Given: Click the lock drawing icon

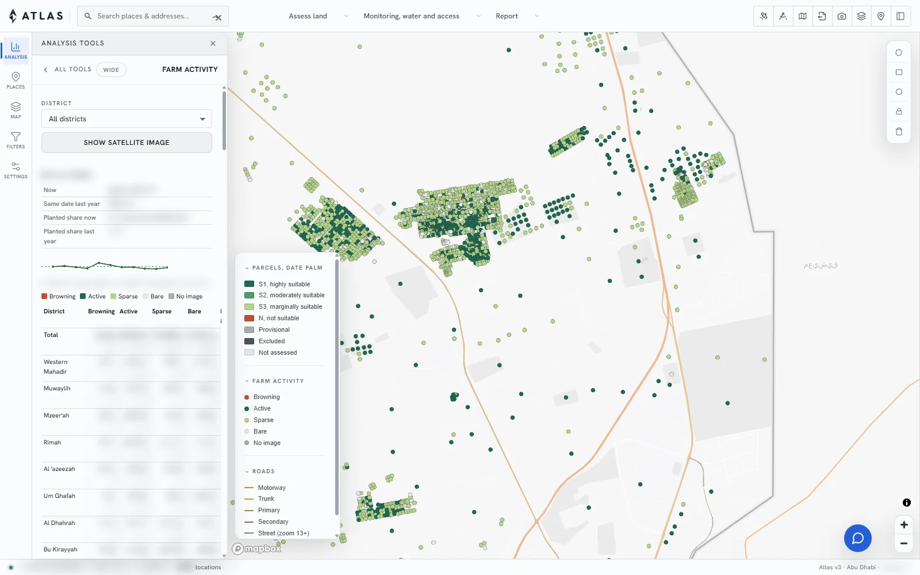Looking at the screenshot, I should point(899,112).
